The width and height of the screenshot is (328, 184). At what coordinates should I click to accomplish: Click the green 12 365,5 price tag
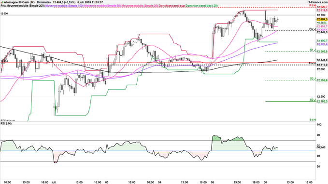tap(322, 52)
